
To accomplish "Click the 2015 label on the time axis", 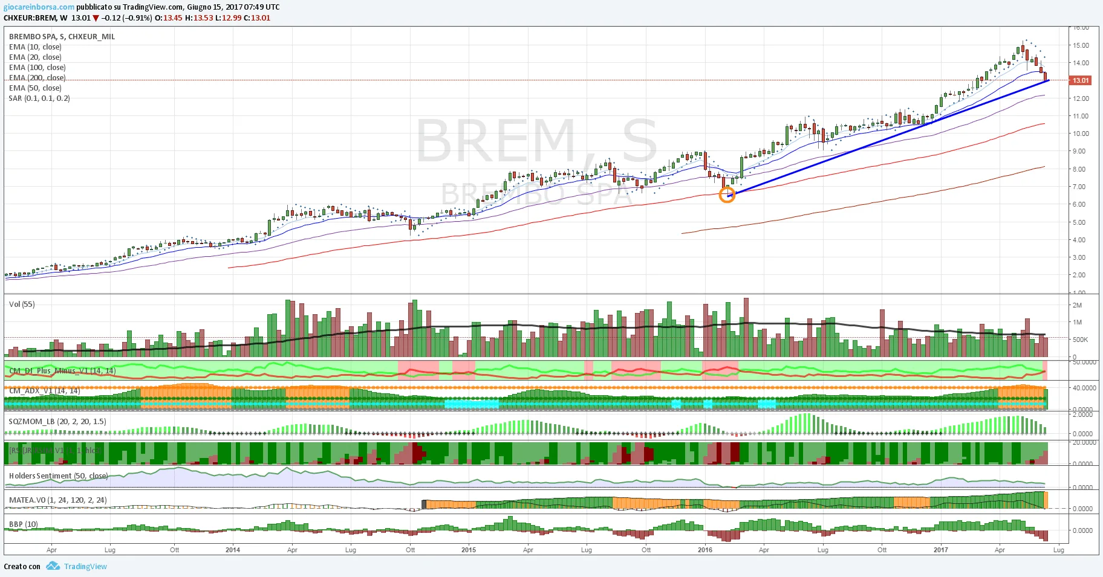I will [469, 550].
